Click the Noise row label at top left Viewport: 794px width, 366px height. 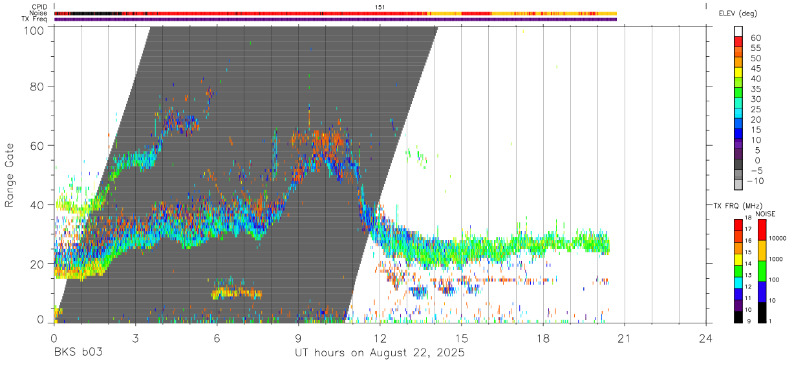point(38,14)
